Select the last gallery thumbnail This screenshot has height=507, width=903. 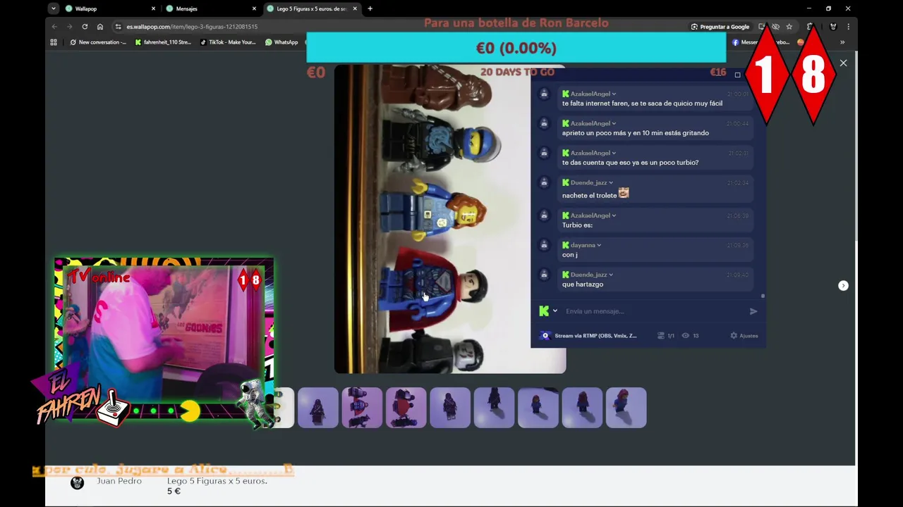click(x=626, y=408)
